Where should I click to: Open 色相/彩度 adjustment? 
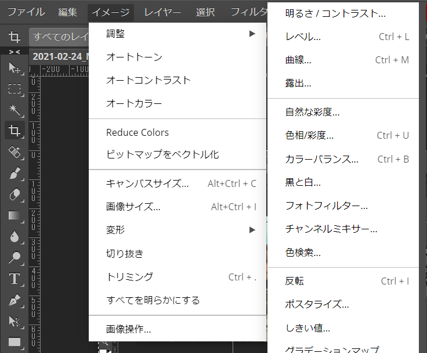pos(343,135)
